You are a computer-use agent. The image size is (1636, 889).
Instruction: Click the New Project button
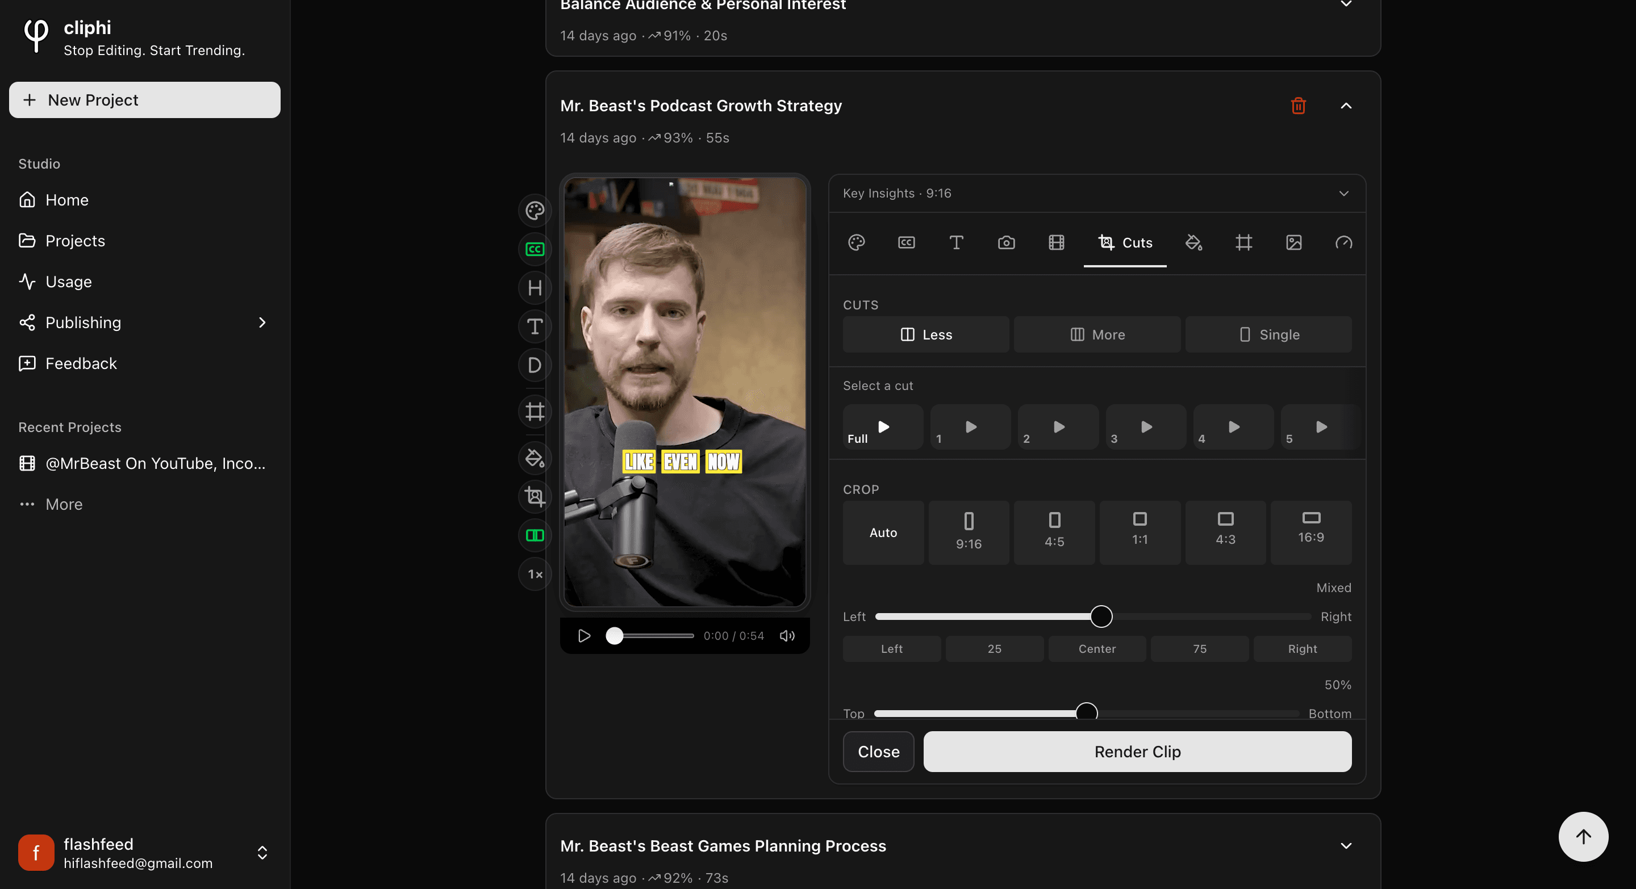click(145, 100)
